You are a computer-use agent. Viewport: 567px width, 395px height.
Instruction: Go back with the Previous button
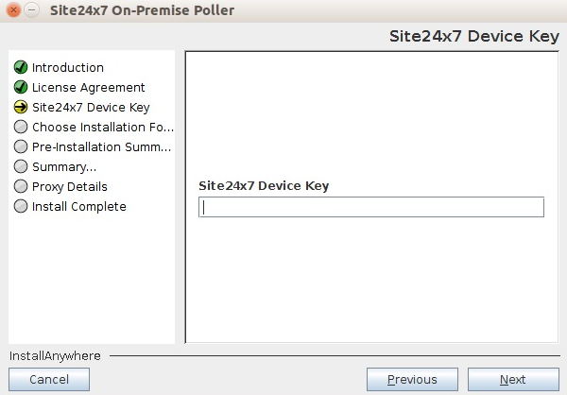[x=412, y=380]
